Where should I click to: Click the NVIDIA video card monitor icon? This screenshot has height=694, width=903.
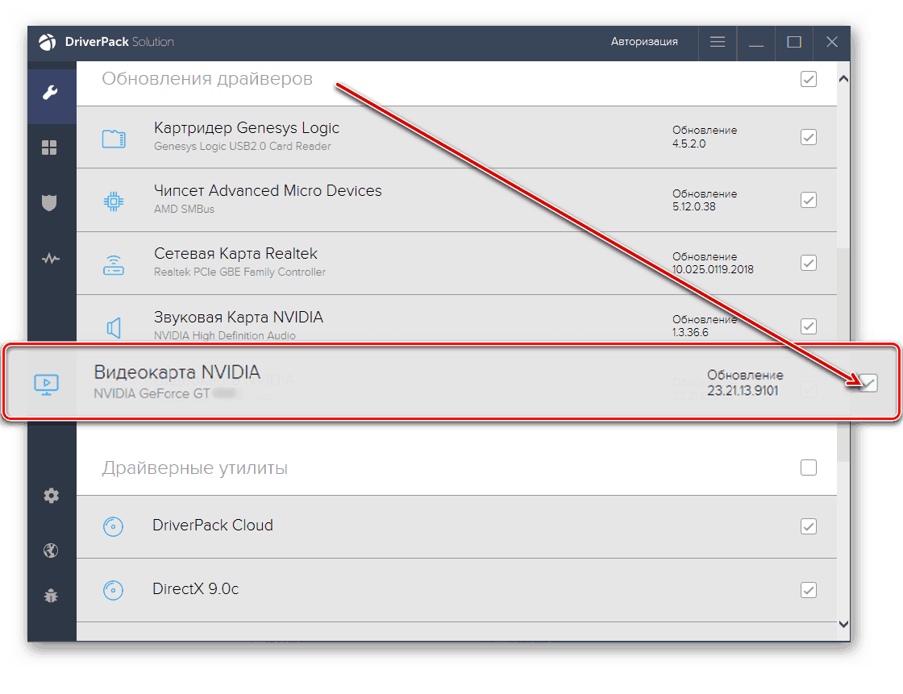pyautogui.click(x=47, y=384)
